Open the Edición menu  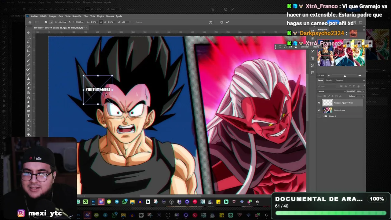(x=44, y=16)
